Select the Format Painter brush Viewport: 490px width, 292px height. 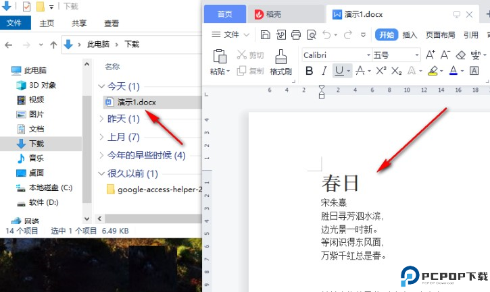(x=280, y=57)
